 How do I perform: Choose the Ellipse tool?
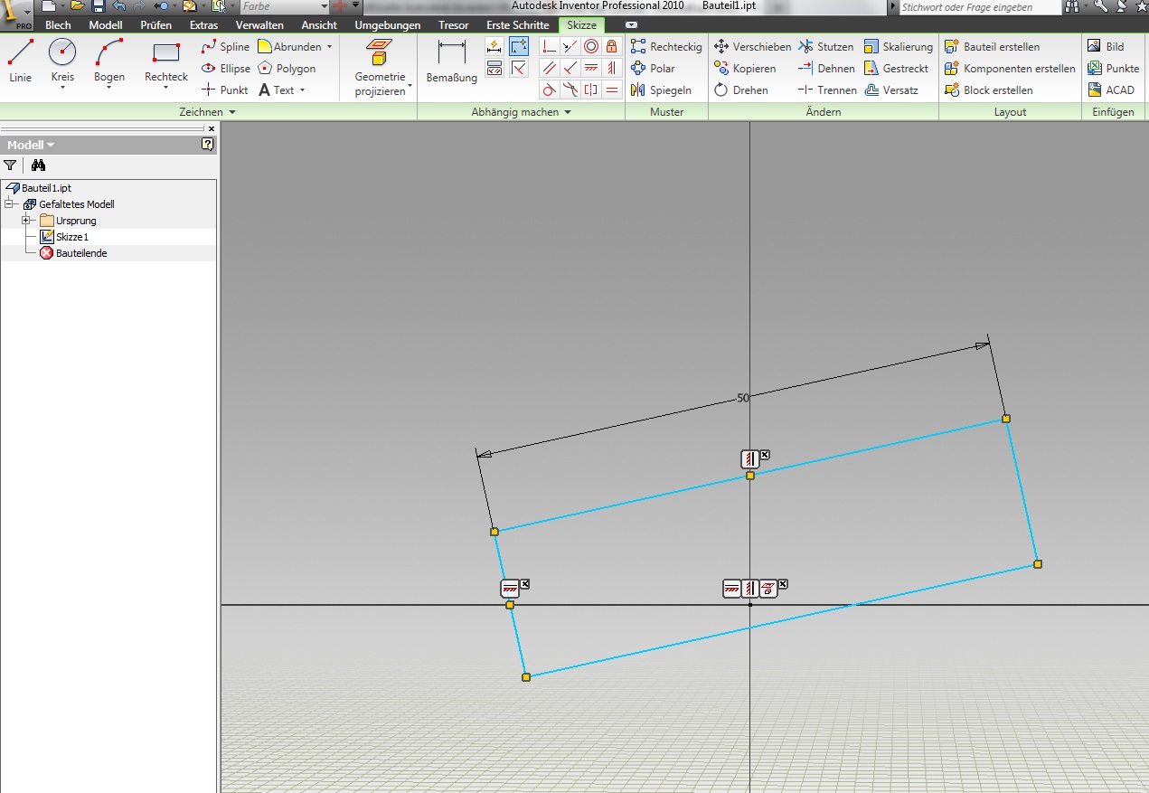click(225, 69)
